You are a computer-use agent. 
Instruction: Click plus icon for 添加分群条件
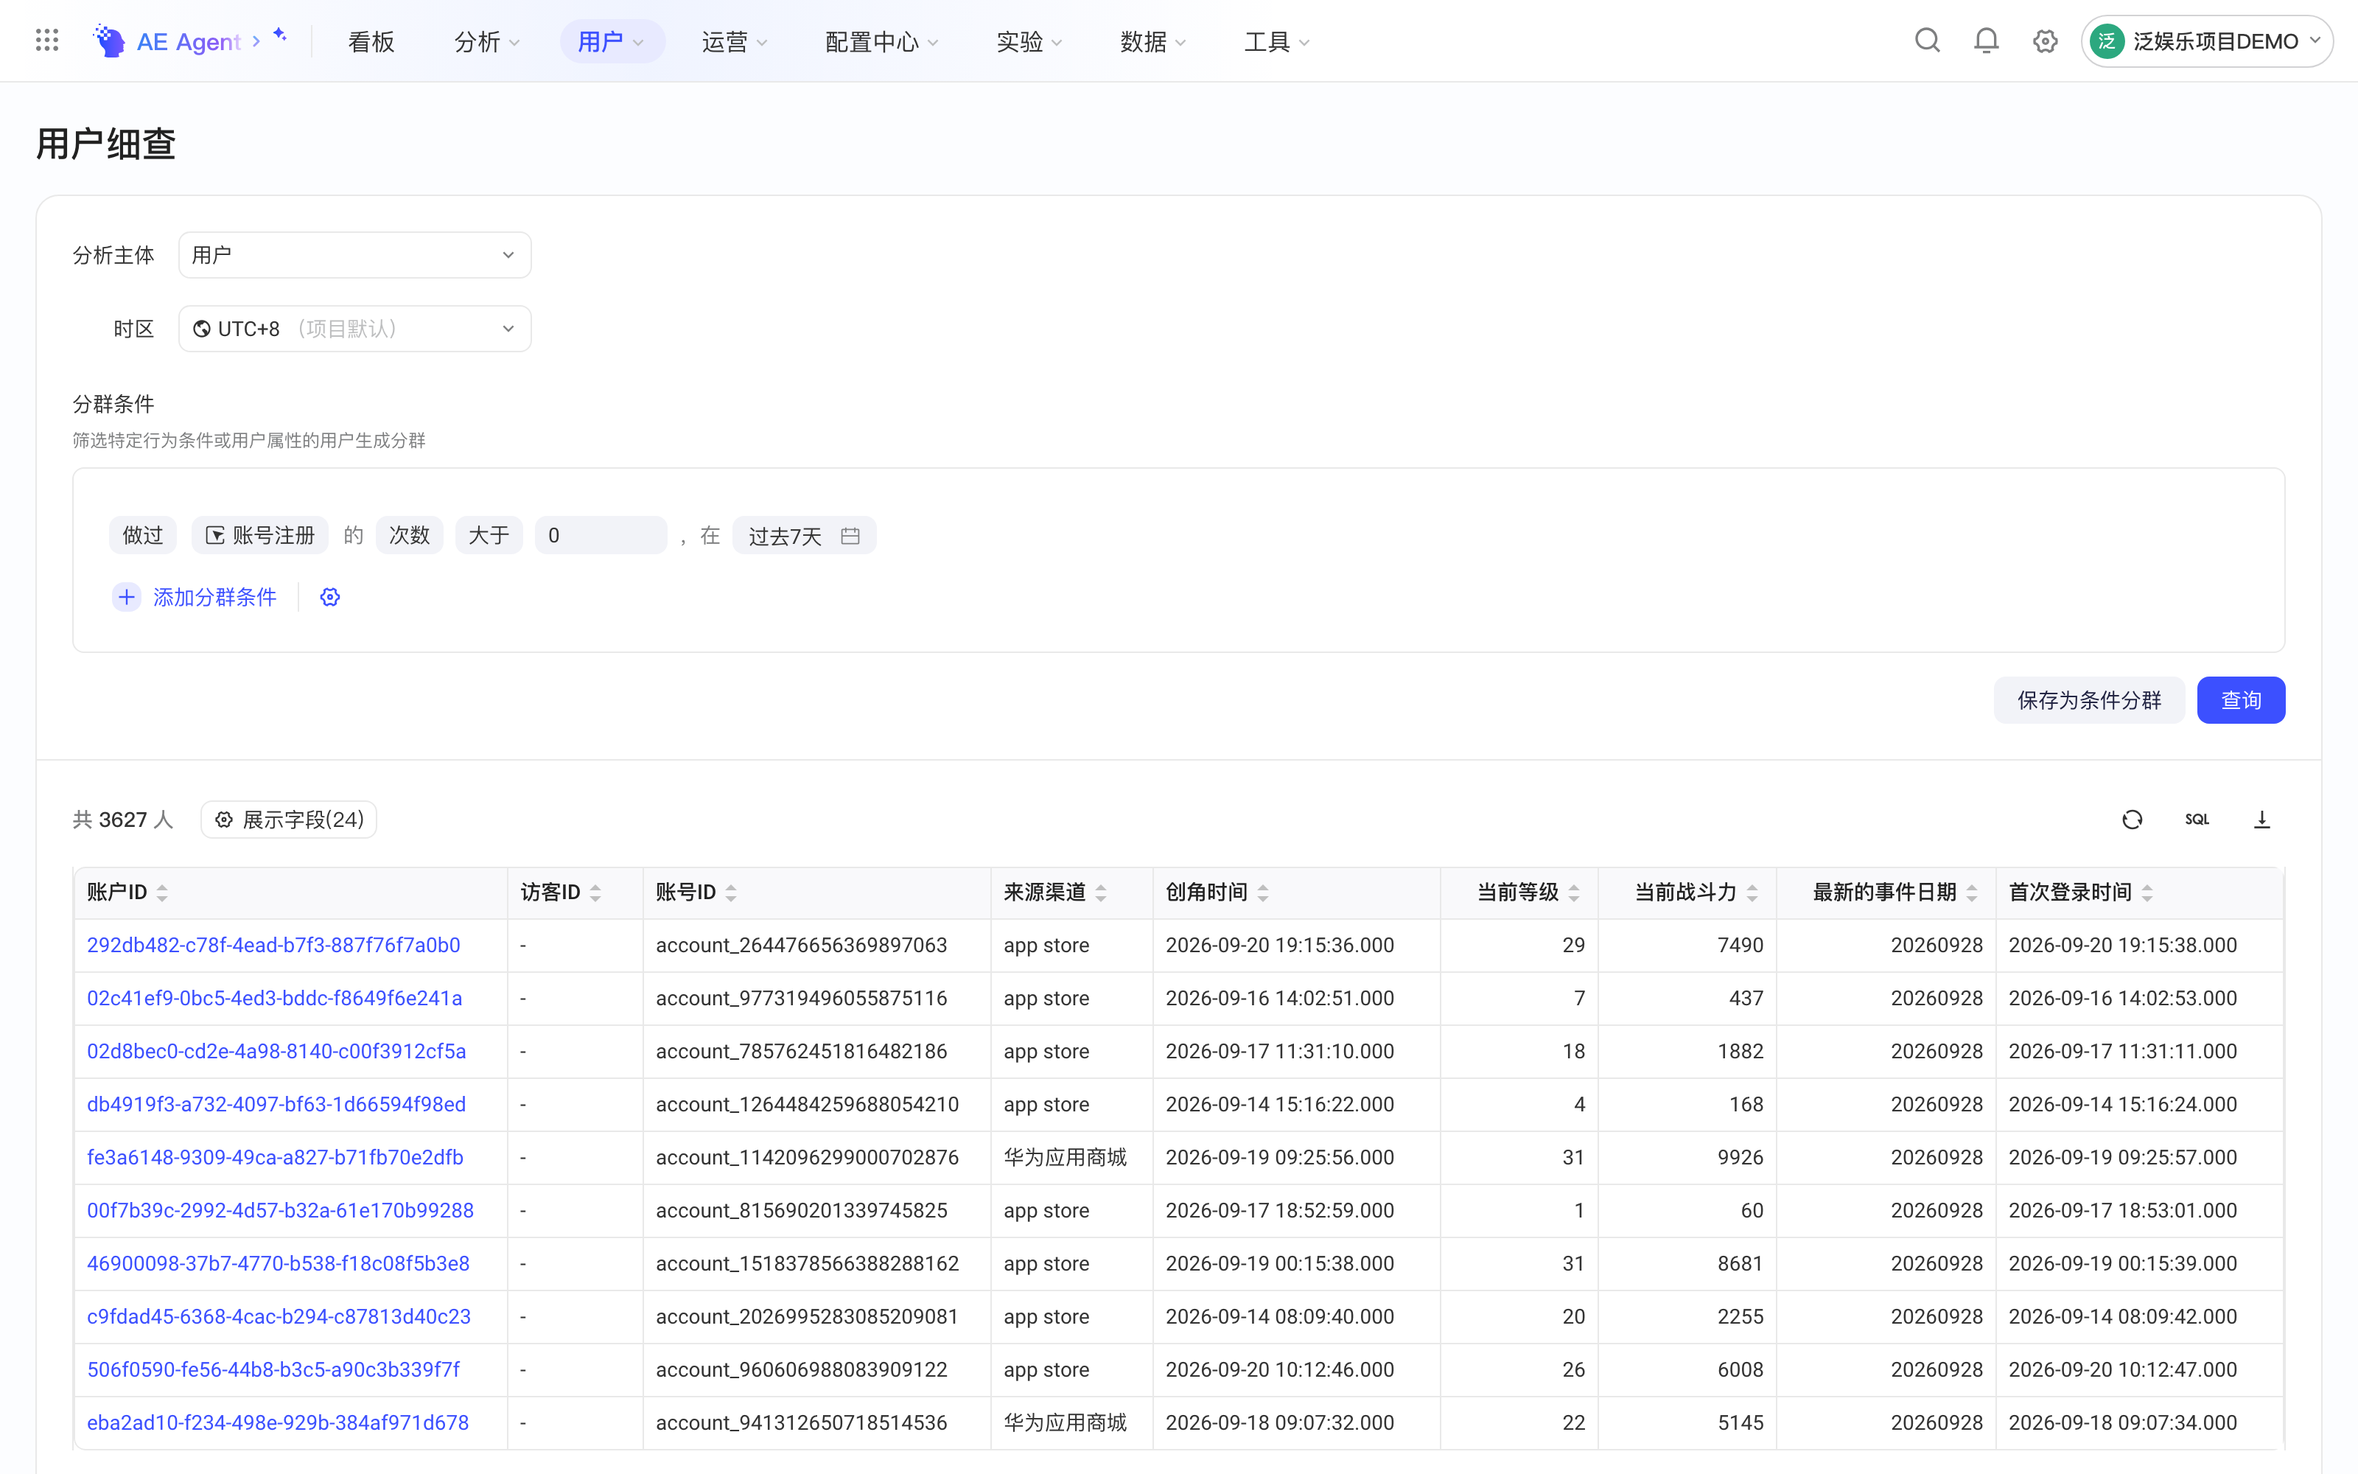tap(127, 597)
